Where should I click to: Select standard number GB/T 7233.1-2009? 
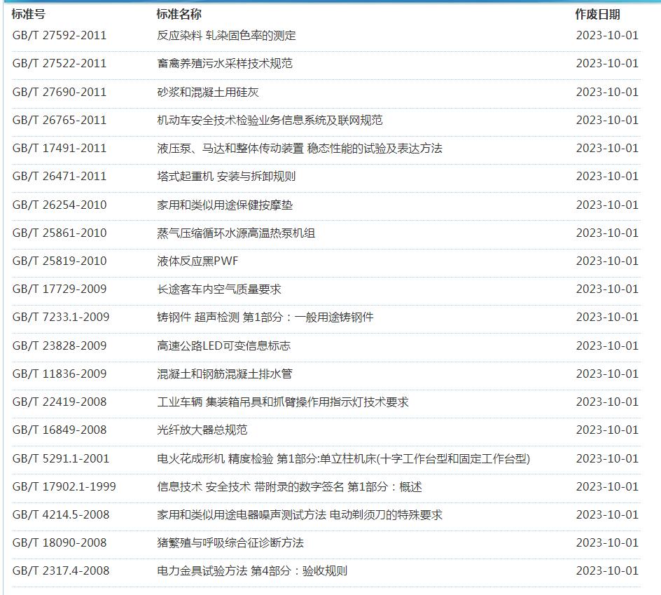click(61, 317)
